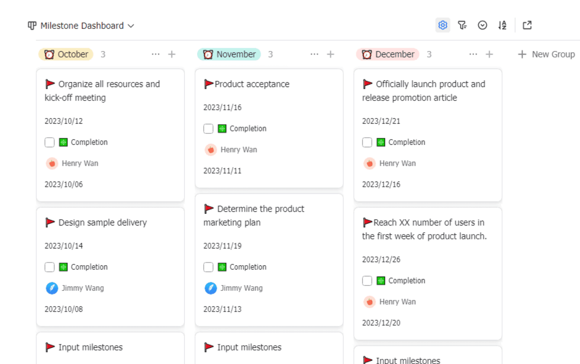This screenshot has height=364, width=580.
Task: Select the December group label
Action: tap(388, 54)
